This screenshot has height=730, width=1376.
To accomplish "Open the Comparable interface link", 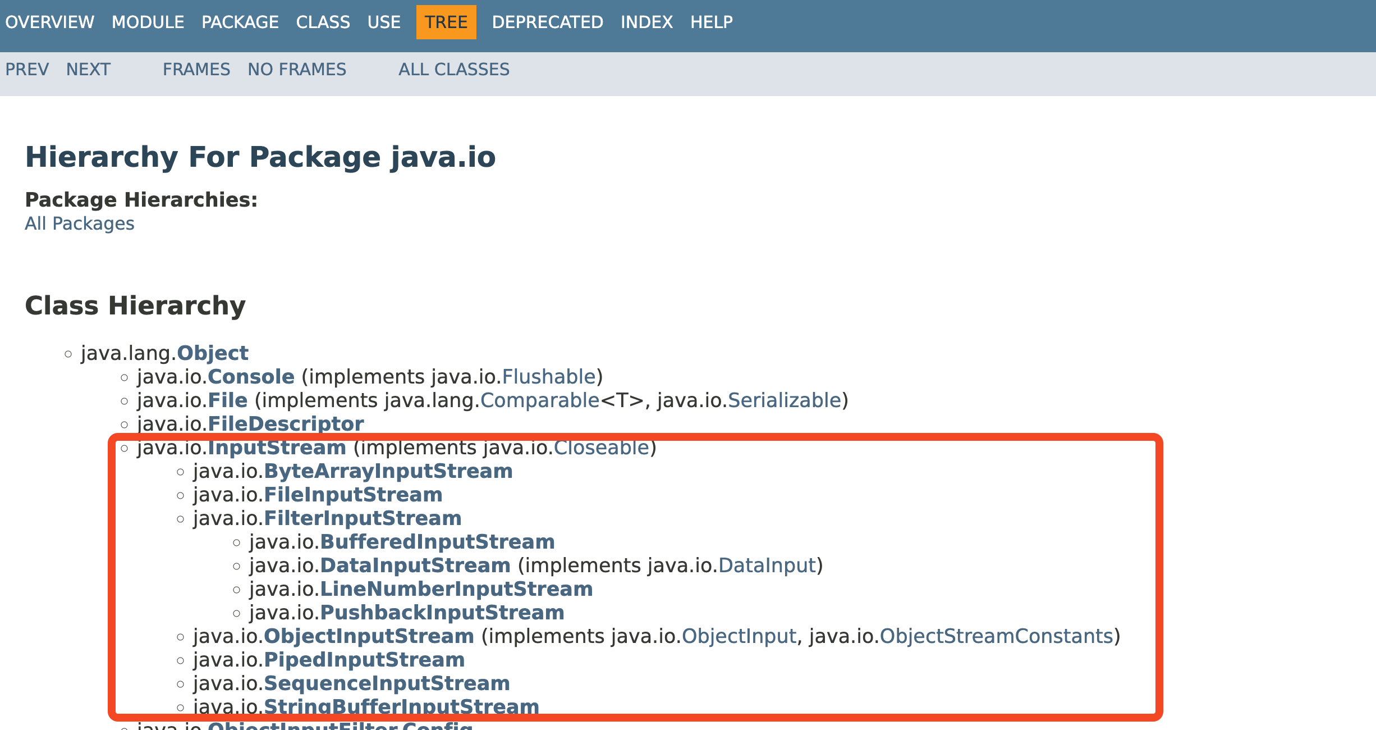I will pos(539,400).
